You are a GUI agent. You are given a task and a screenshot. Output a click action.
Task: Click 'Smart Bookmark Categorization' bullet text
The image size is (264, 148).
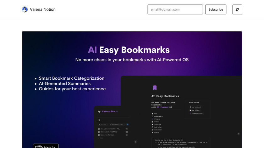(72, 78)
